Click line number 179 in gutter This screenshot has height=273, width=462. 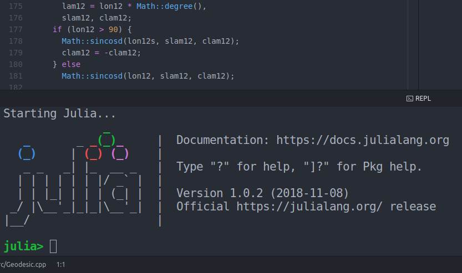click(16, 53)
